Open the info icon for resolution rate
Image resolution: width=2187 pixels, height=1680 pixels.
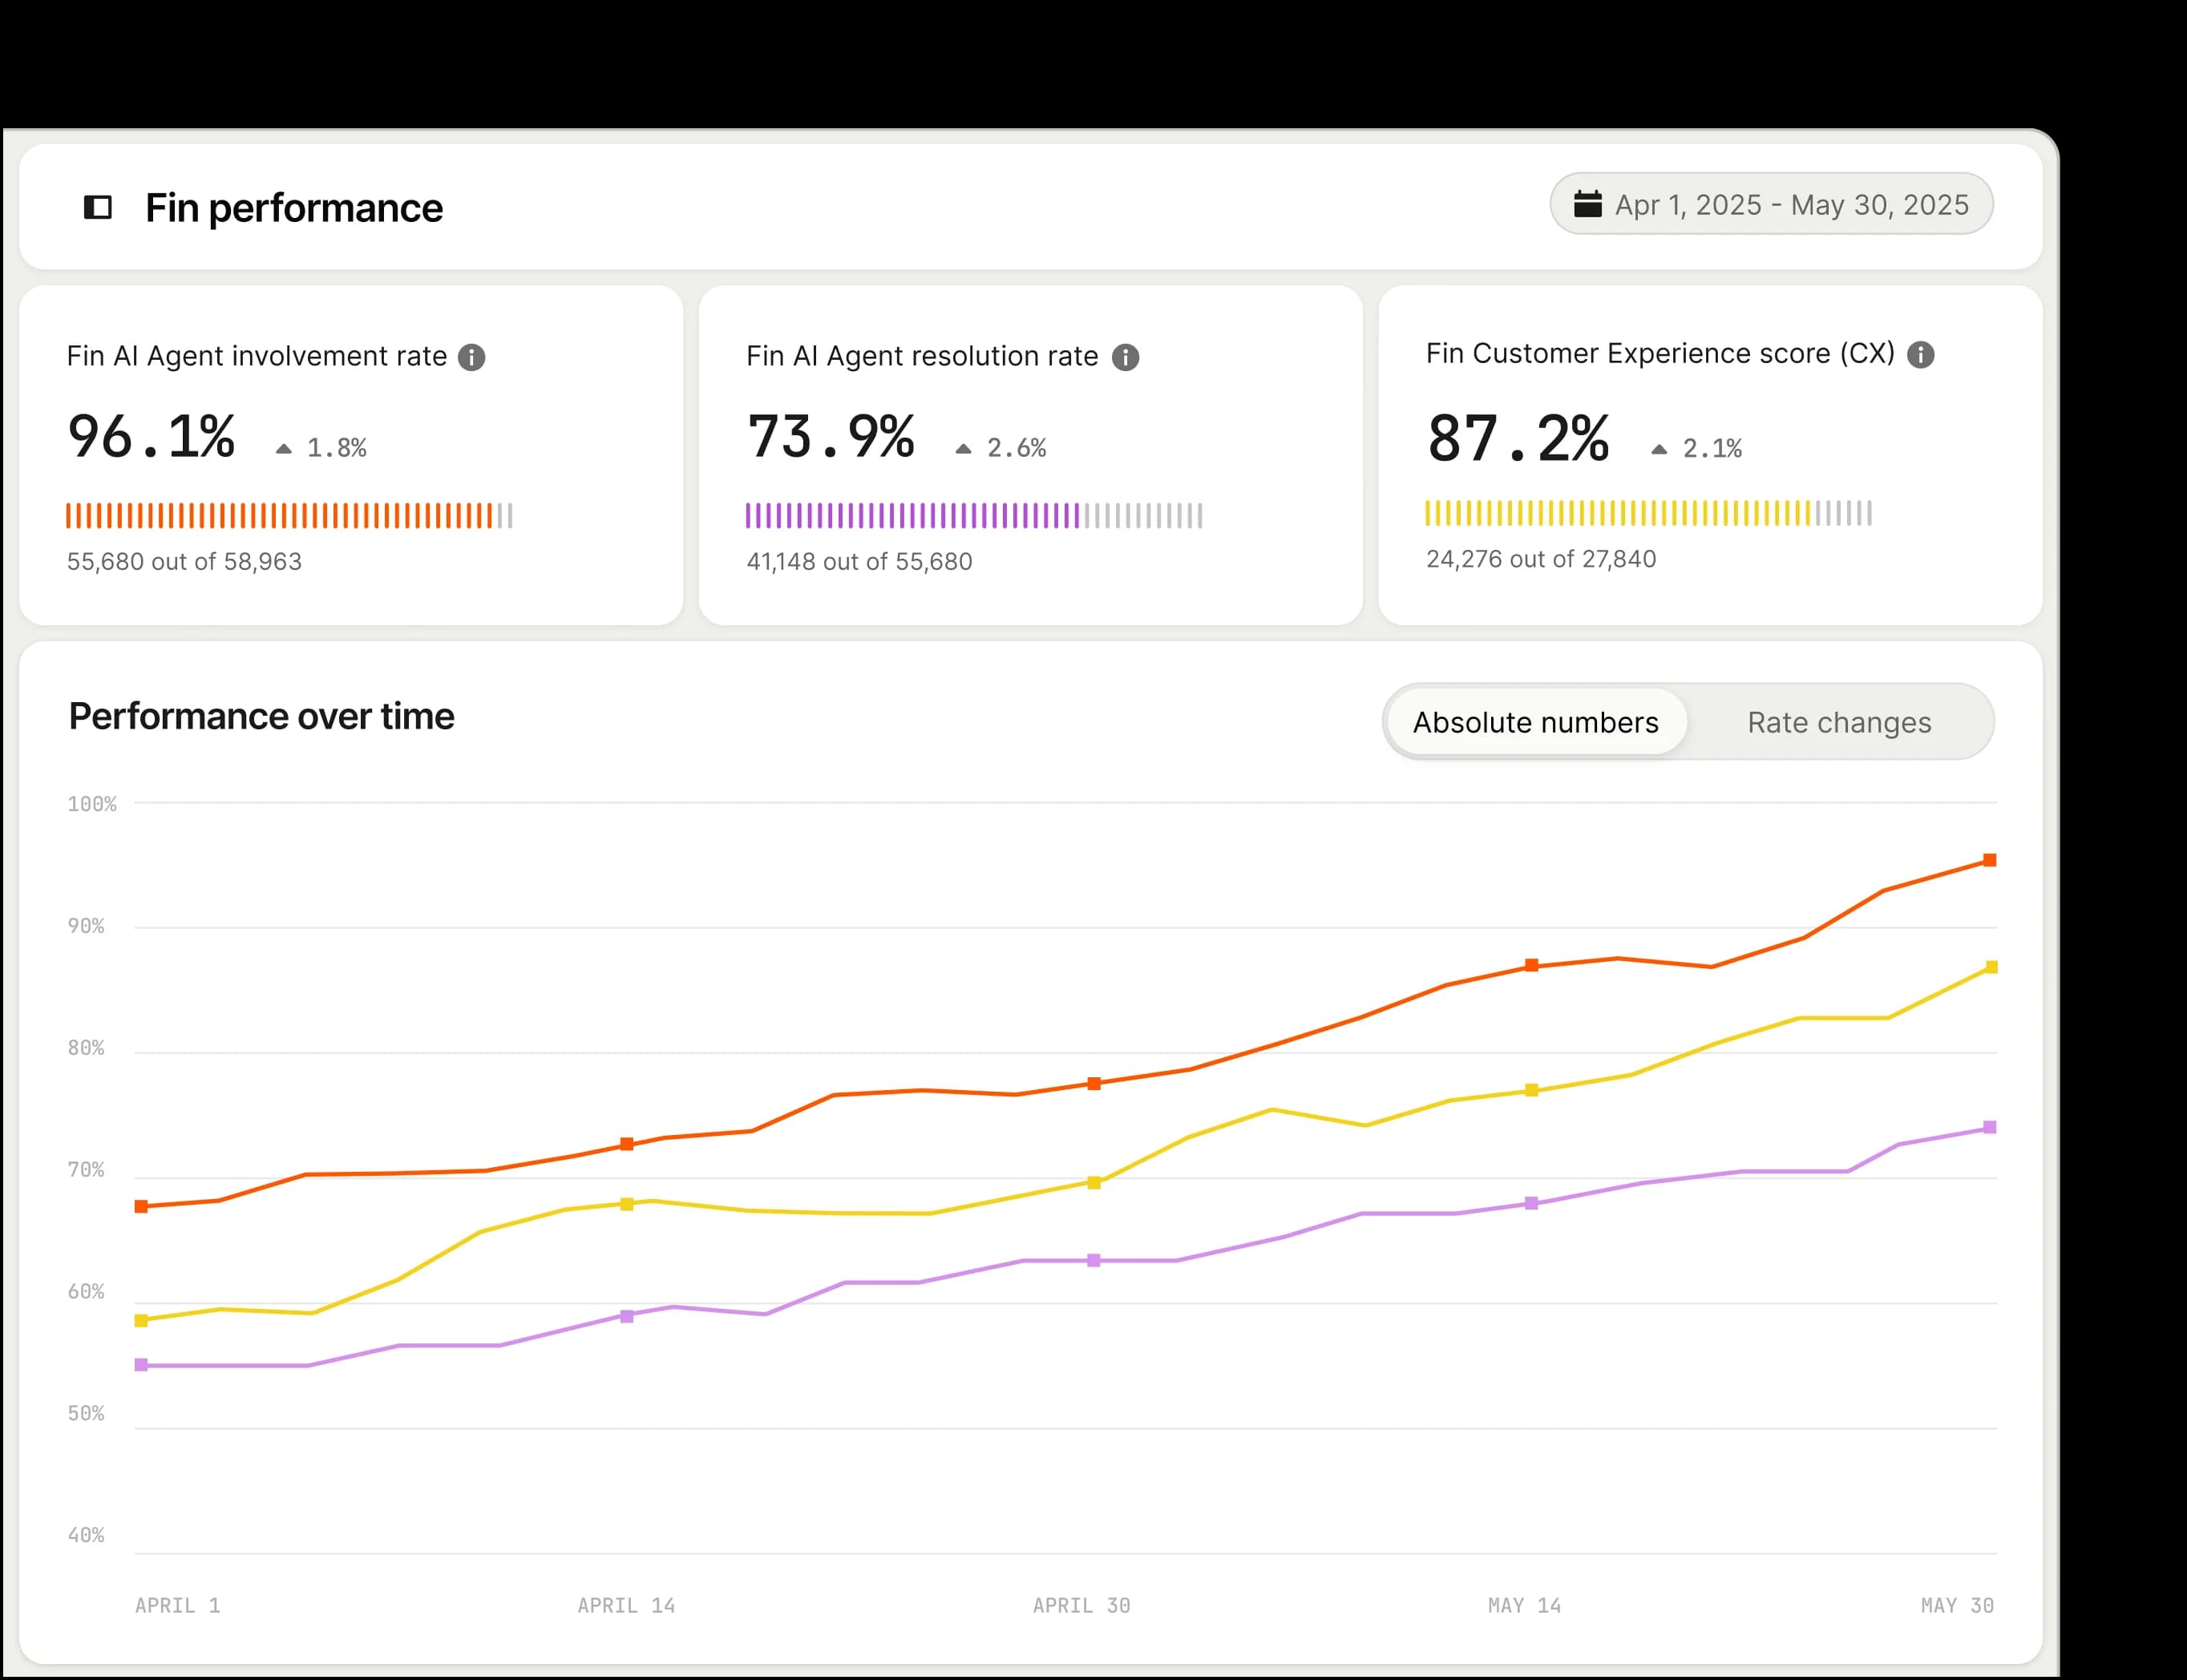[1126, 357]
